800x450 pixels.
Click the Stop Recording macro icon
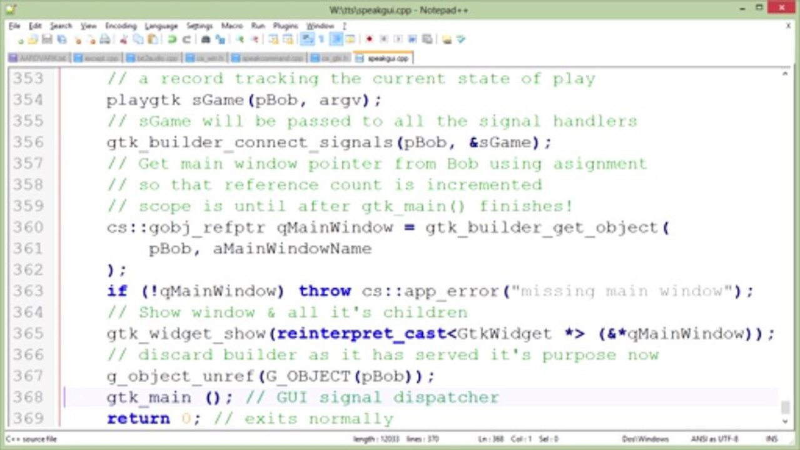tap(383, 39)
